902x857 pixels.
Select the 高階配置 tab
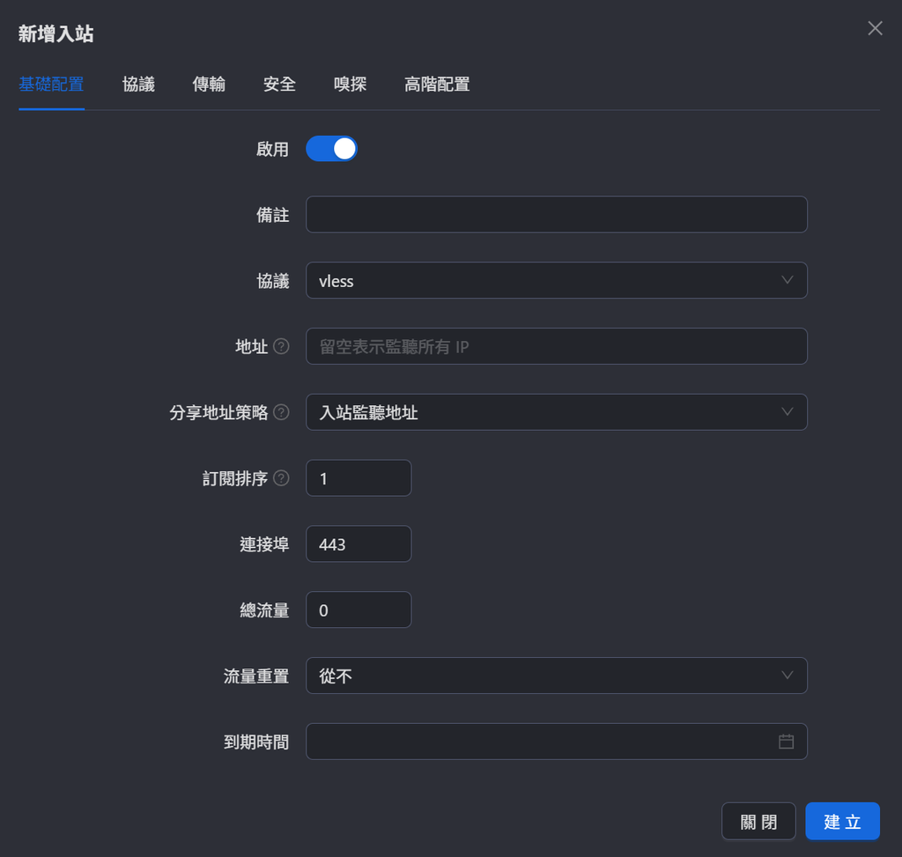[x=437, y=85]
